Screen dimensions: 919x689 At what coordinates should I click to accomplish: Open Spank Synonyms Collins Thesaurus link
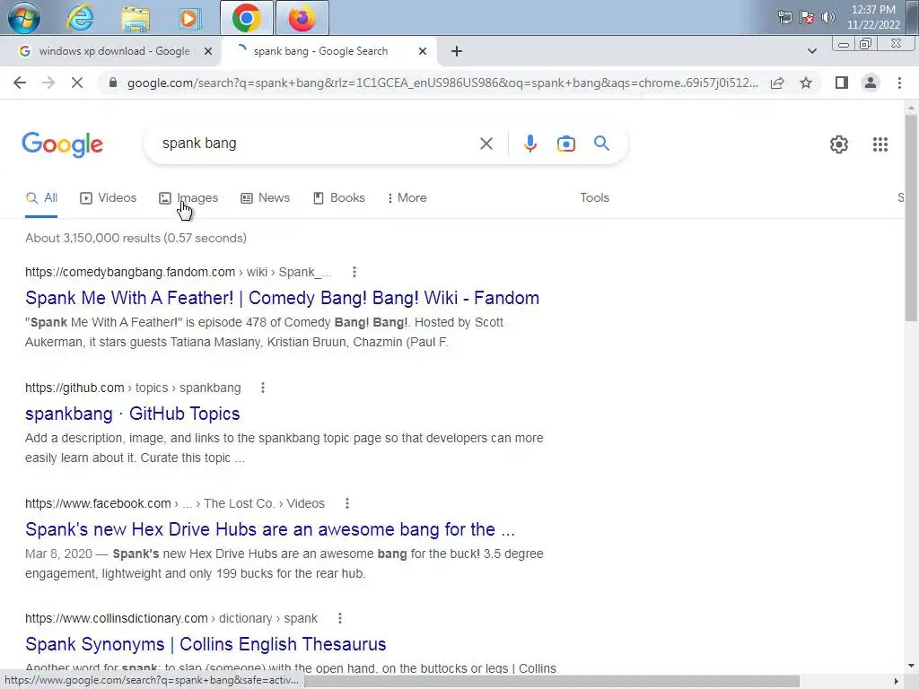coord(206,644)
